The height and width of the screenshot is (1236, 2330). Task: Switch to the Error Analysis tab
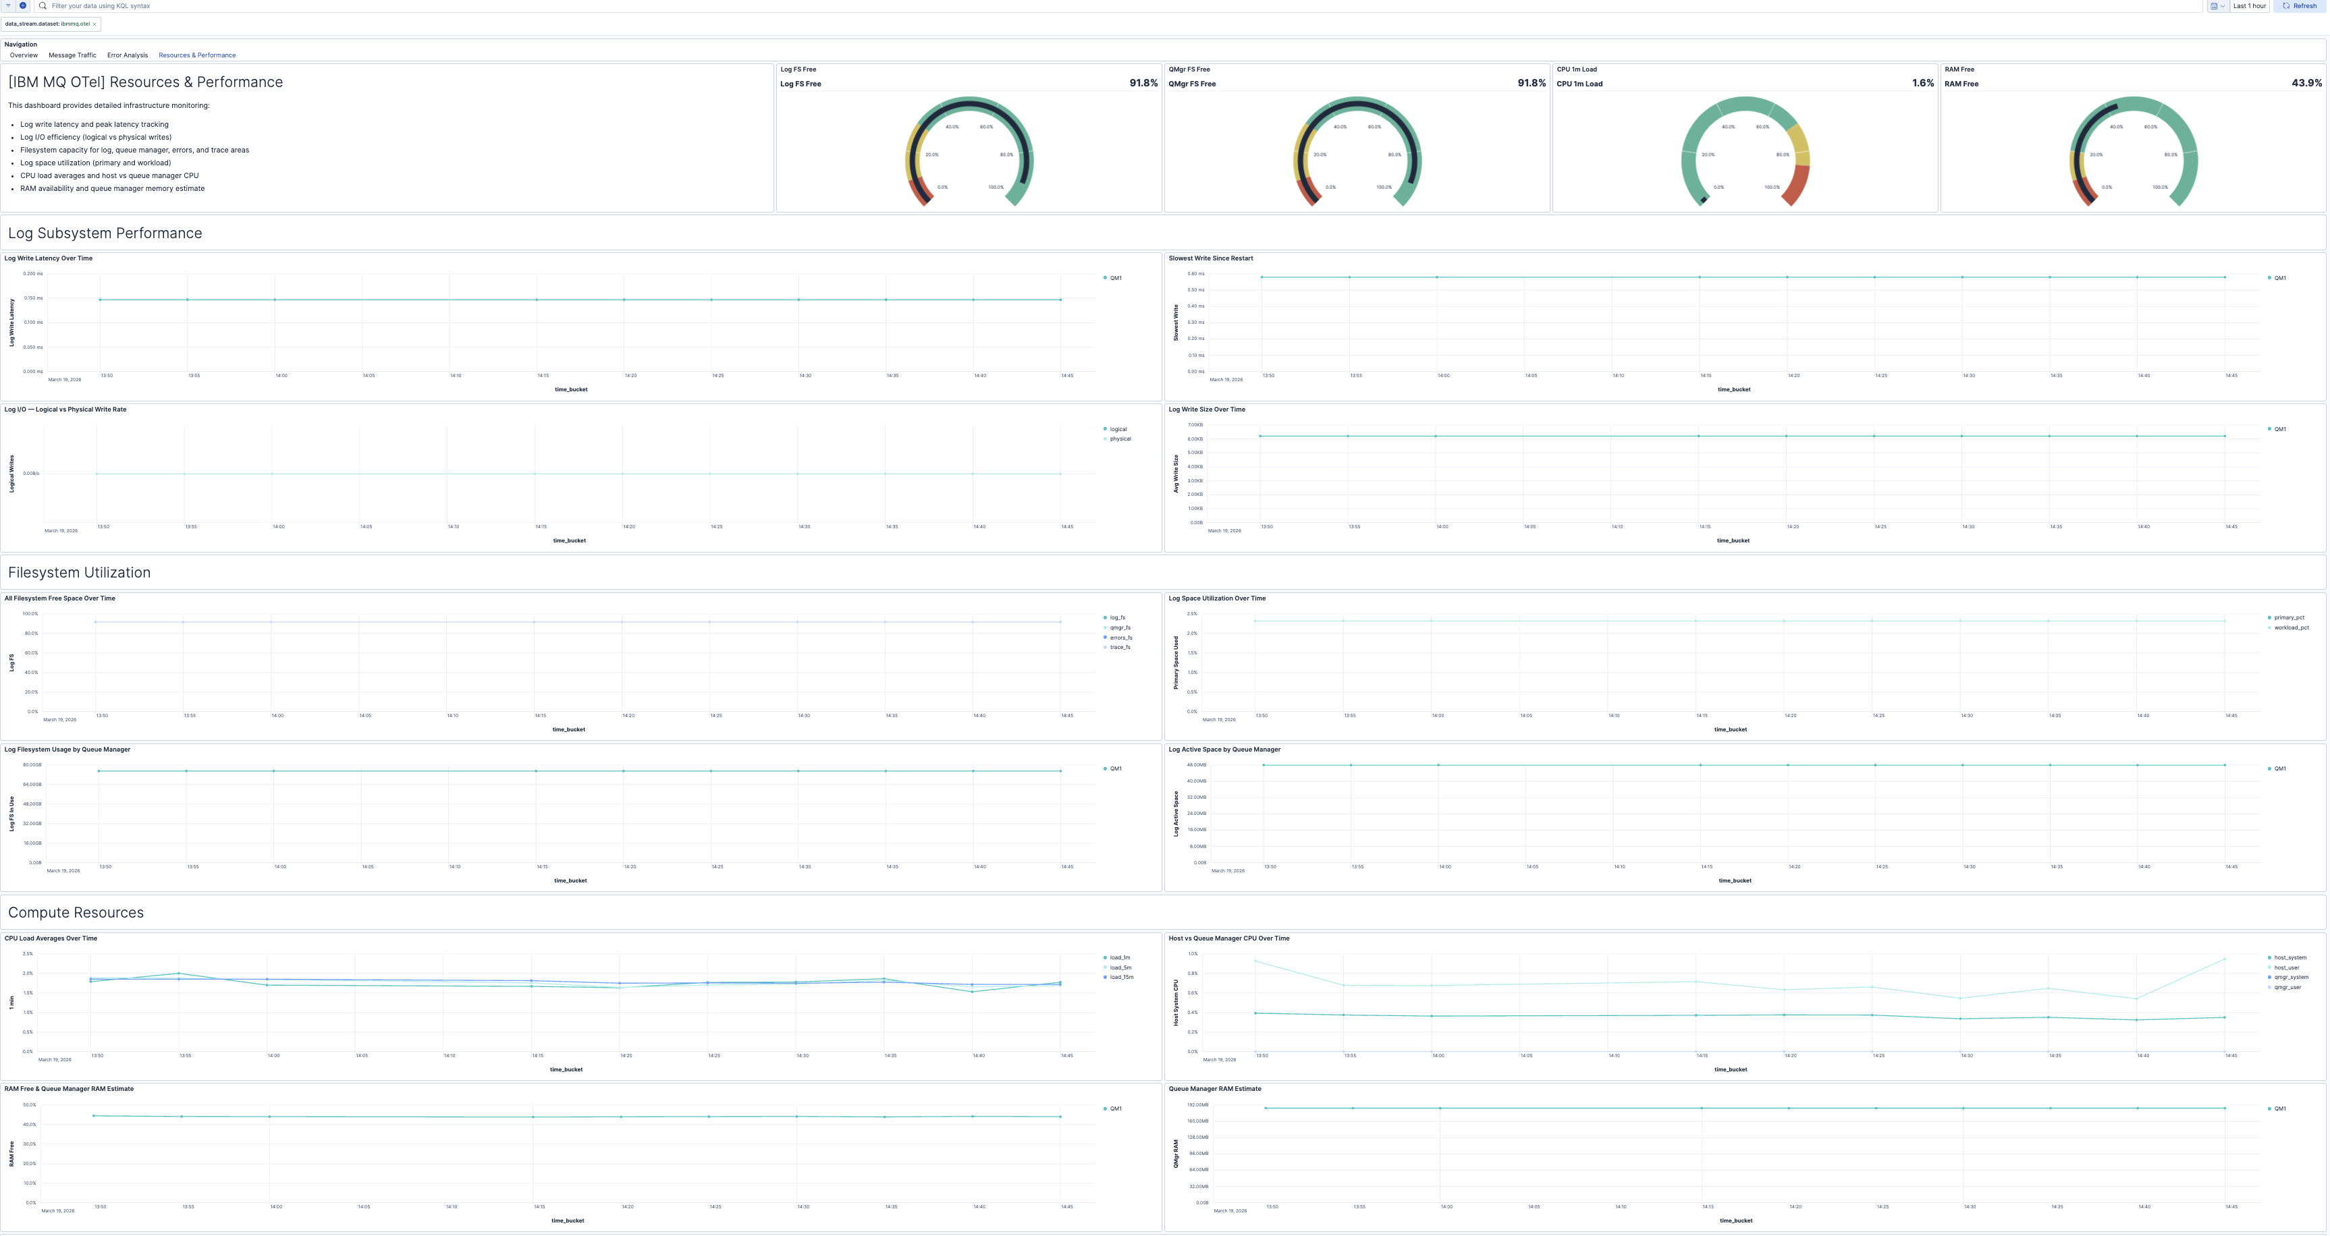[127, 55]
